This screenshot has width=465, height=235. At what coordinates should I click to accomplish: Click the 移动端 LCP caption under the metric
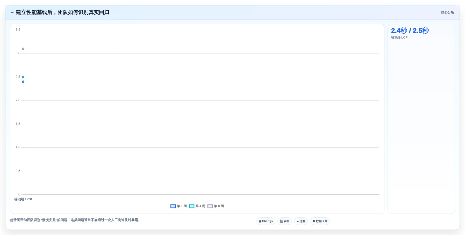(399, 37)
